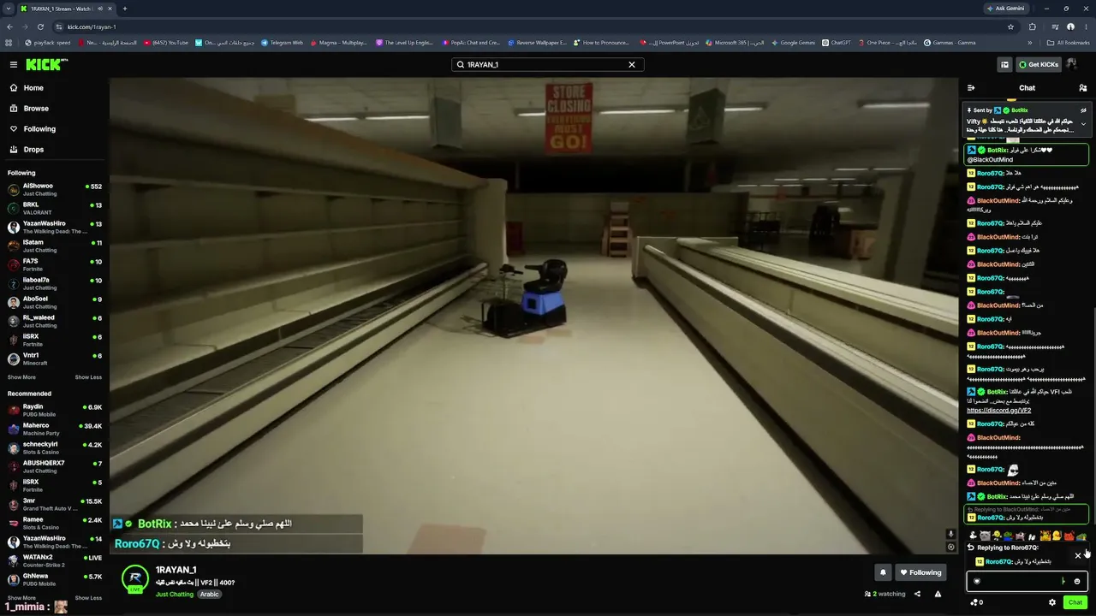Image resolution: width=1096 pixels, height=616 pixels.
Task: Click the microphone icon on the video player
Action: pyautogui.click(x=950, y=534)
